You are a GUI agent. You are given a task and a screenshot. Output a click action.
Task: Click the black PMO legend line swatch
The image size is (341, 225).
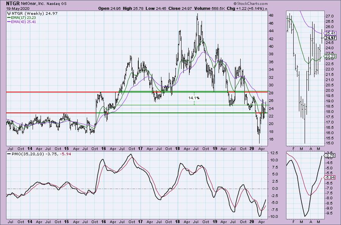coord(9,154)
